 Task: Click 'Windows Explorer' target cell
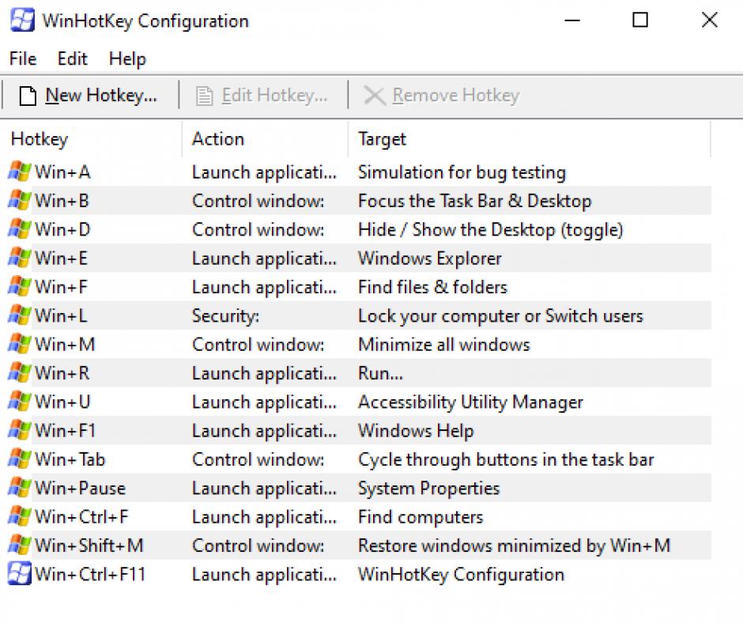(x=429, y=259)
